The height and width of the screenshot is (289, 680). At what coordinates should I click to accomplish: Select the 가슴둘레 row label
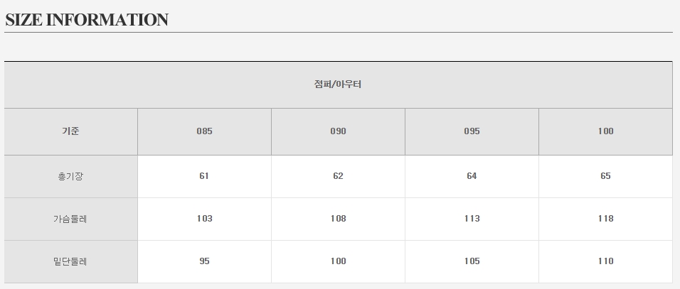pyautogui.click(x=70, y=219)
